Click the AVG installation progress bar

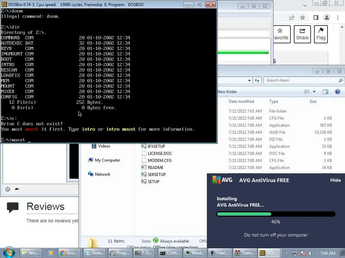pos(276,214)
